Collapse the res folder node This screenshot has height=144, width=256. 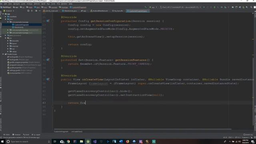6,38
